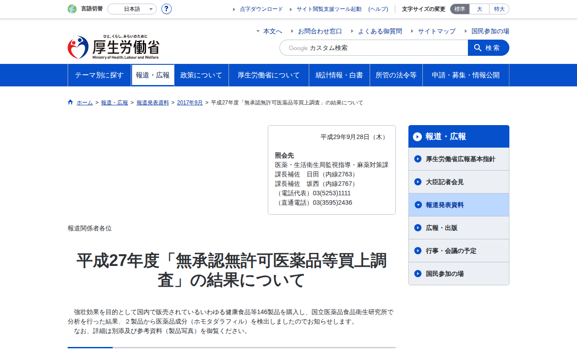The height and width of the screenshot is (360, 577).
Task: Open the 2017年9月 breadcrumb link
Action: (x=190, y=103)
